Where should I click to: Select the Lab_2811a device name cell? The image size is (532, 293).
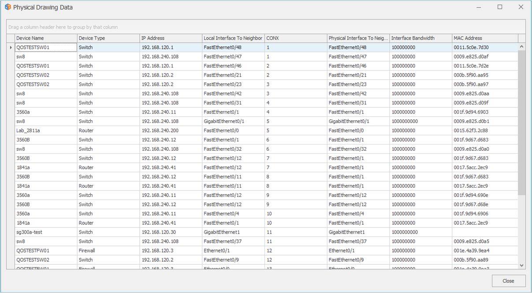pos(46,130)
